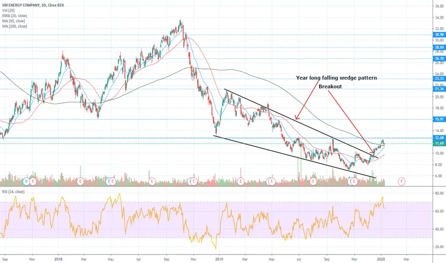Click the 11.69 current price label
Viewport: 446px width, 263px height.
tap(439, 143)
